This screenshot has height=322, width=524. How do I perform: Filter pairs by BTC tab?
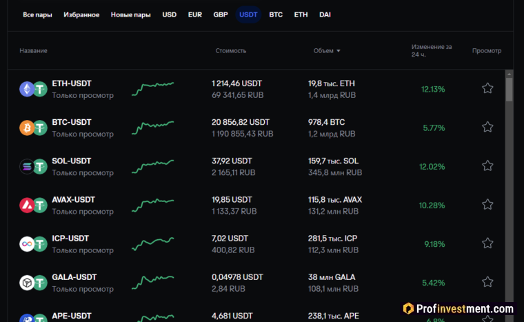pyautogui.click(x=276, y=14)
